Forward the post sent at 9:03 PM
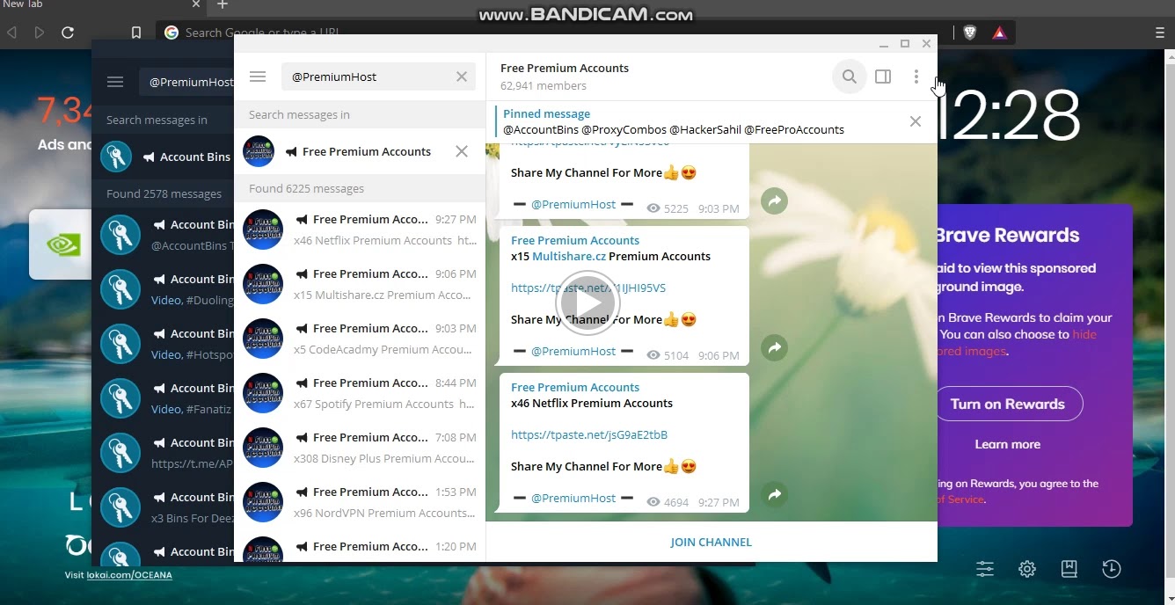 click(x=774, y=201)
